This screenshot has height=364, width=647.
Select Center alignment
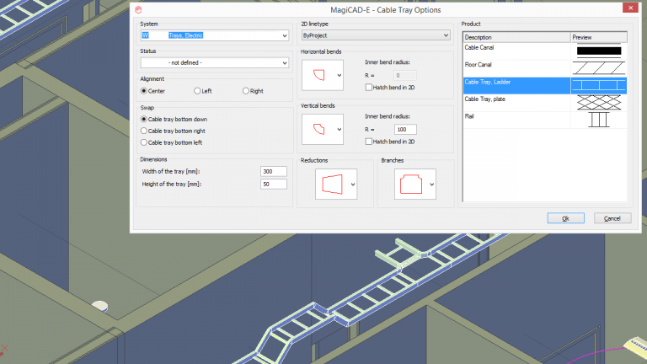click(144, 91)
